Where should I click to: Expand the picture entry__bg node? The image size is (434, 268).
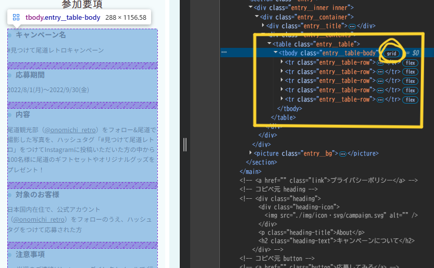[x=251, y=154]
